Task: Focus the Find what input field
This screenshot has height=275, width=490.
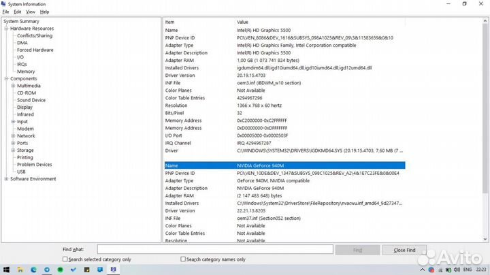Action: (215, 249)
